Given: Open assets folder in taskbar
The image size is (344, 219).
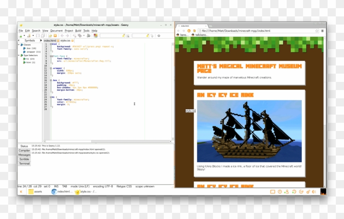Looking at the screenshot, I should 35,192.
